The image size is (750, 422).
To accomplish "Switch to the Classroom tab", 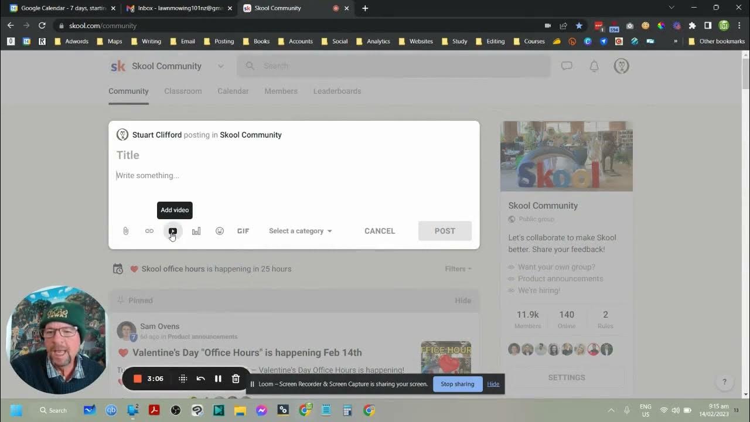I will pos(183,91).
